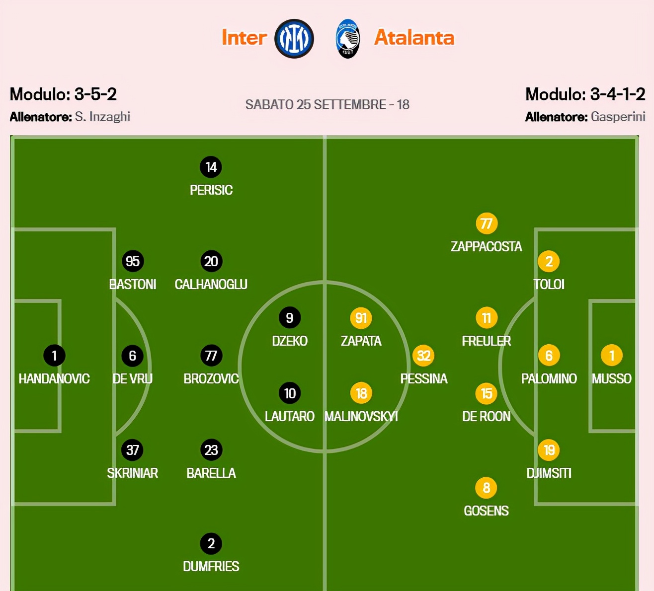This screenshot has height=591, width=654.
Task: Click Toloi's yellow number 2 badge
Action: 549,261
